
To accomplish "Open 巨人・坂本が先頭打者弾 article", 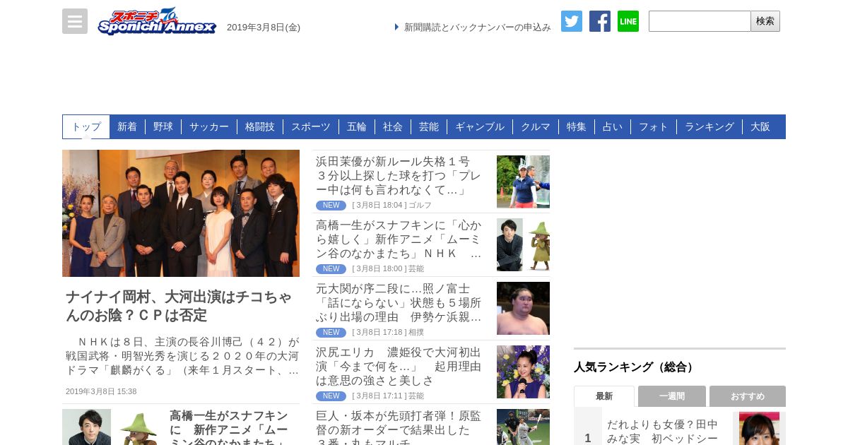I will pyautogui.click(x=399, y=427).
